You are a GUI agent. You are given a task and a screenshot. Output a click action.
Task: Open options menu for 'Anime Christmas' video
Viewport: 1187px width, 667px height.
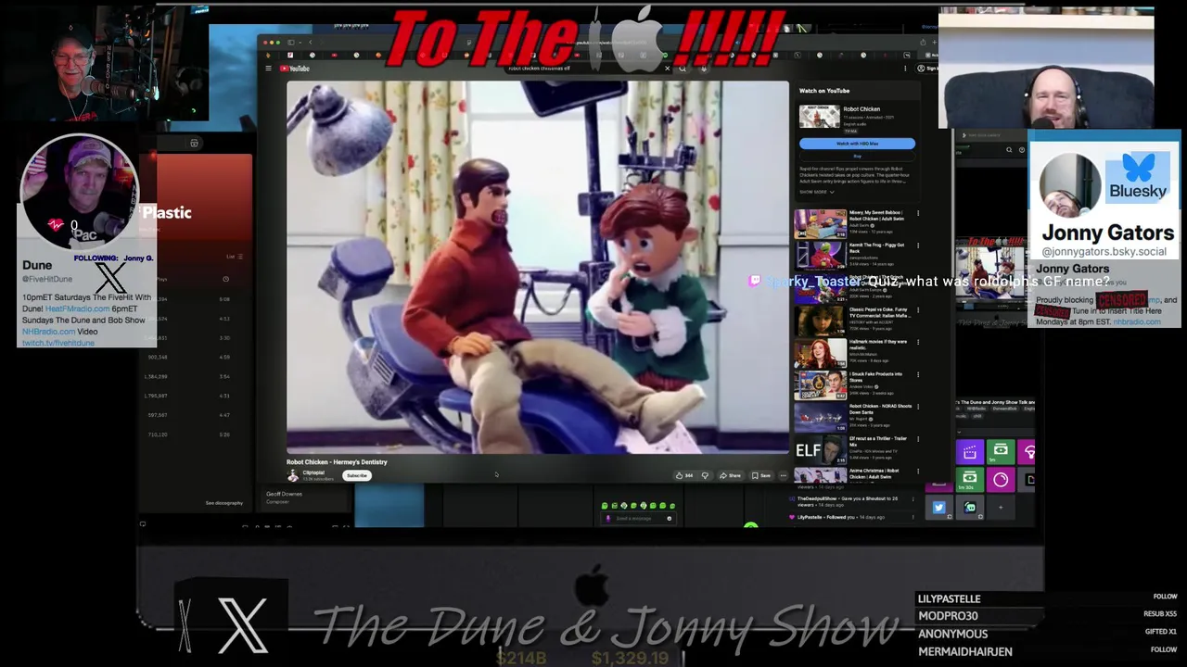(918, 471)
